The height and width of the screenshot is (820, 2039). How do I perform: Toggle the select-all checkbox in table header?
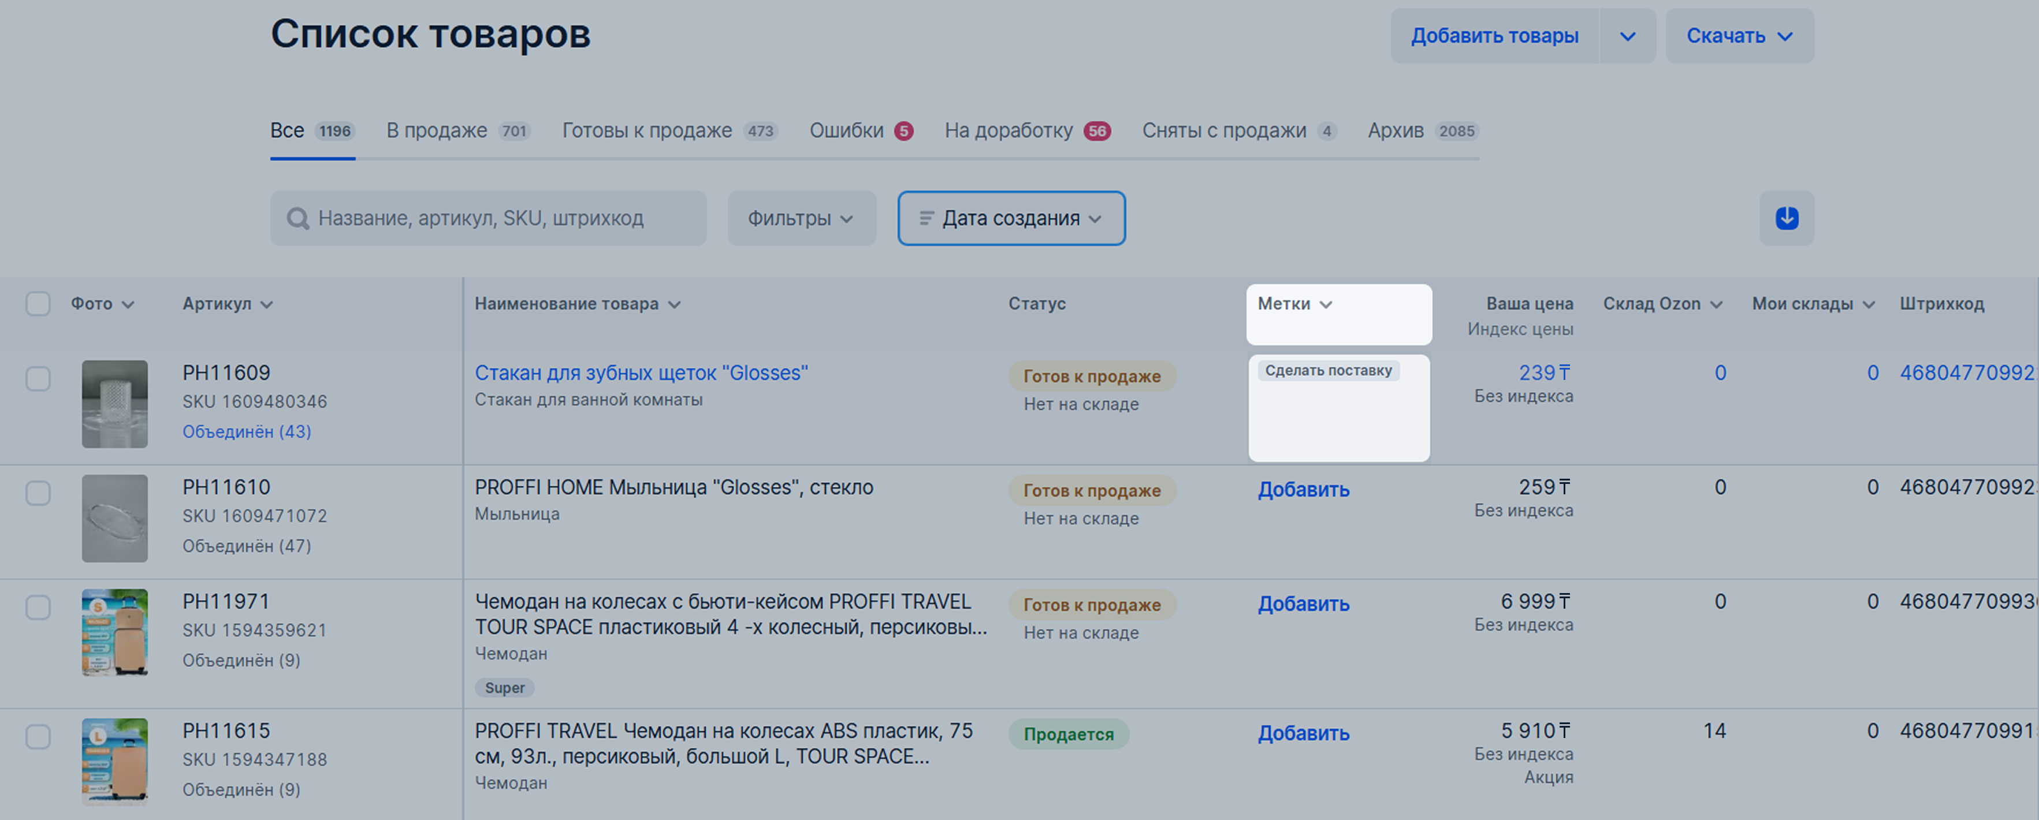(38, 304)
